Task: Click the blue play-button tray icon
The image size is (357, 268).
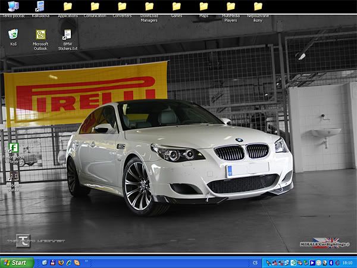Action: point(312,263)
